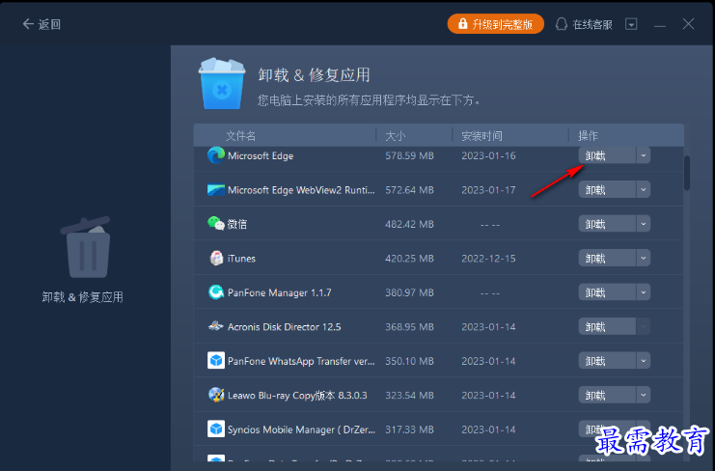Click the blue recycle bin header icon
715x471 pixels.
click(x=222, y=83)
